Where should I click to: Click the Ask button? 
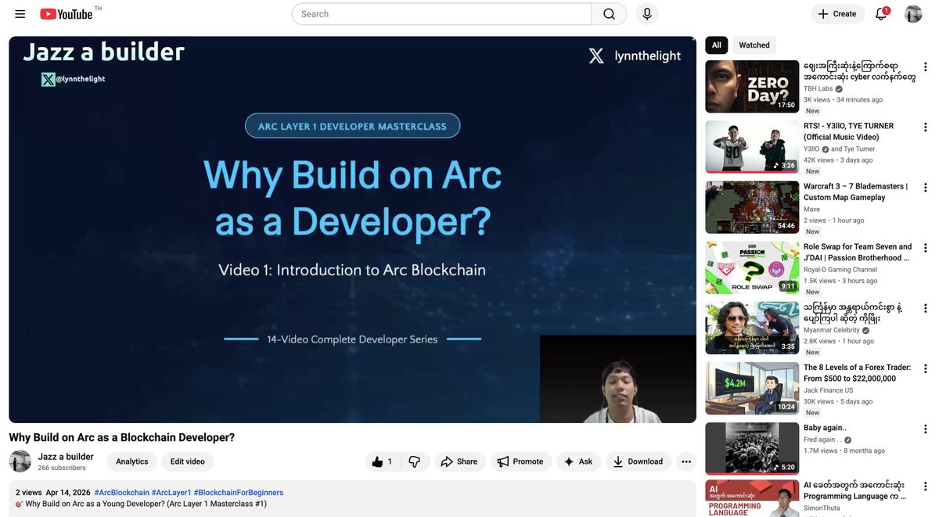(x=578, y=461)
